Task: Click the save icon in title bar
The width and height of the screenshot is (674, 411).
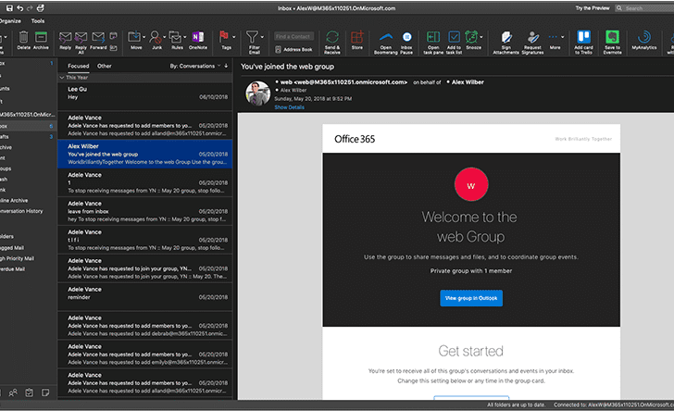Action: pos(9,8)
